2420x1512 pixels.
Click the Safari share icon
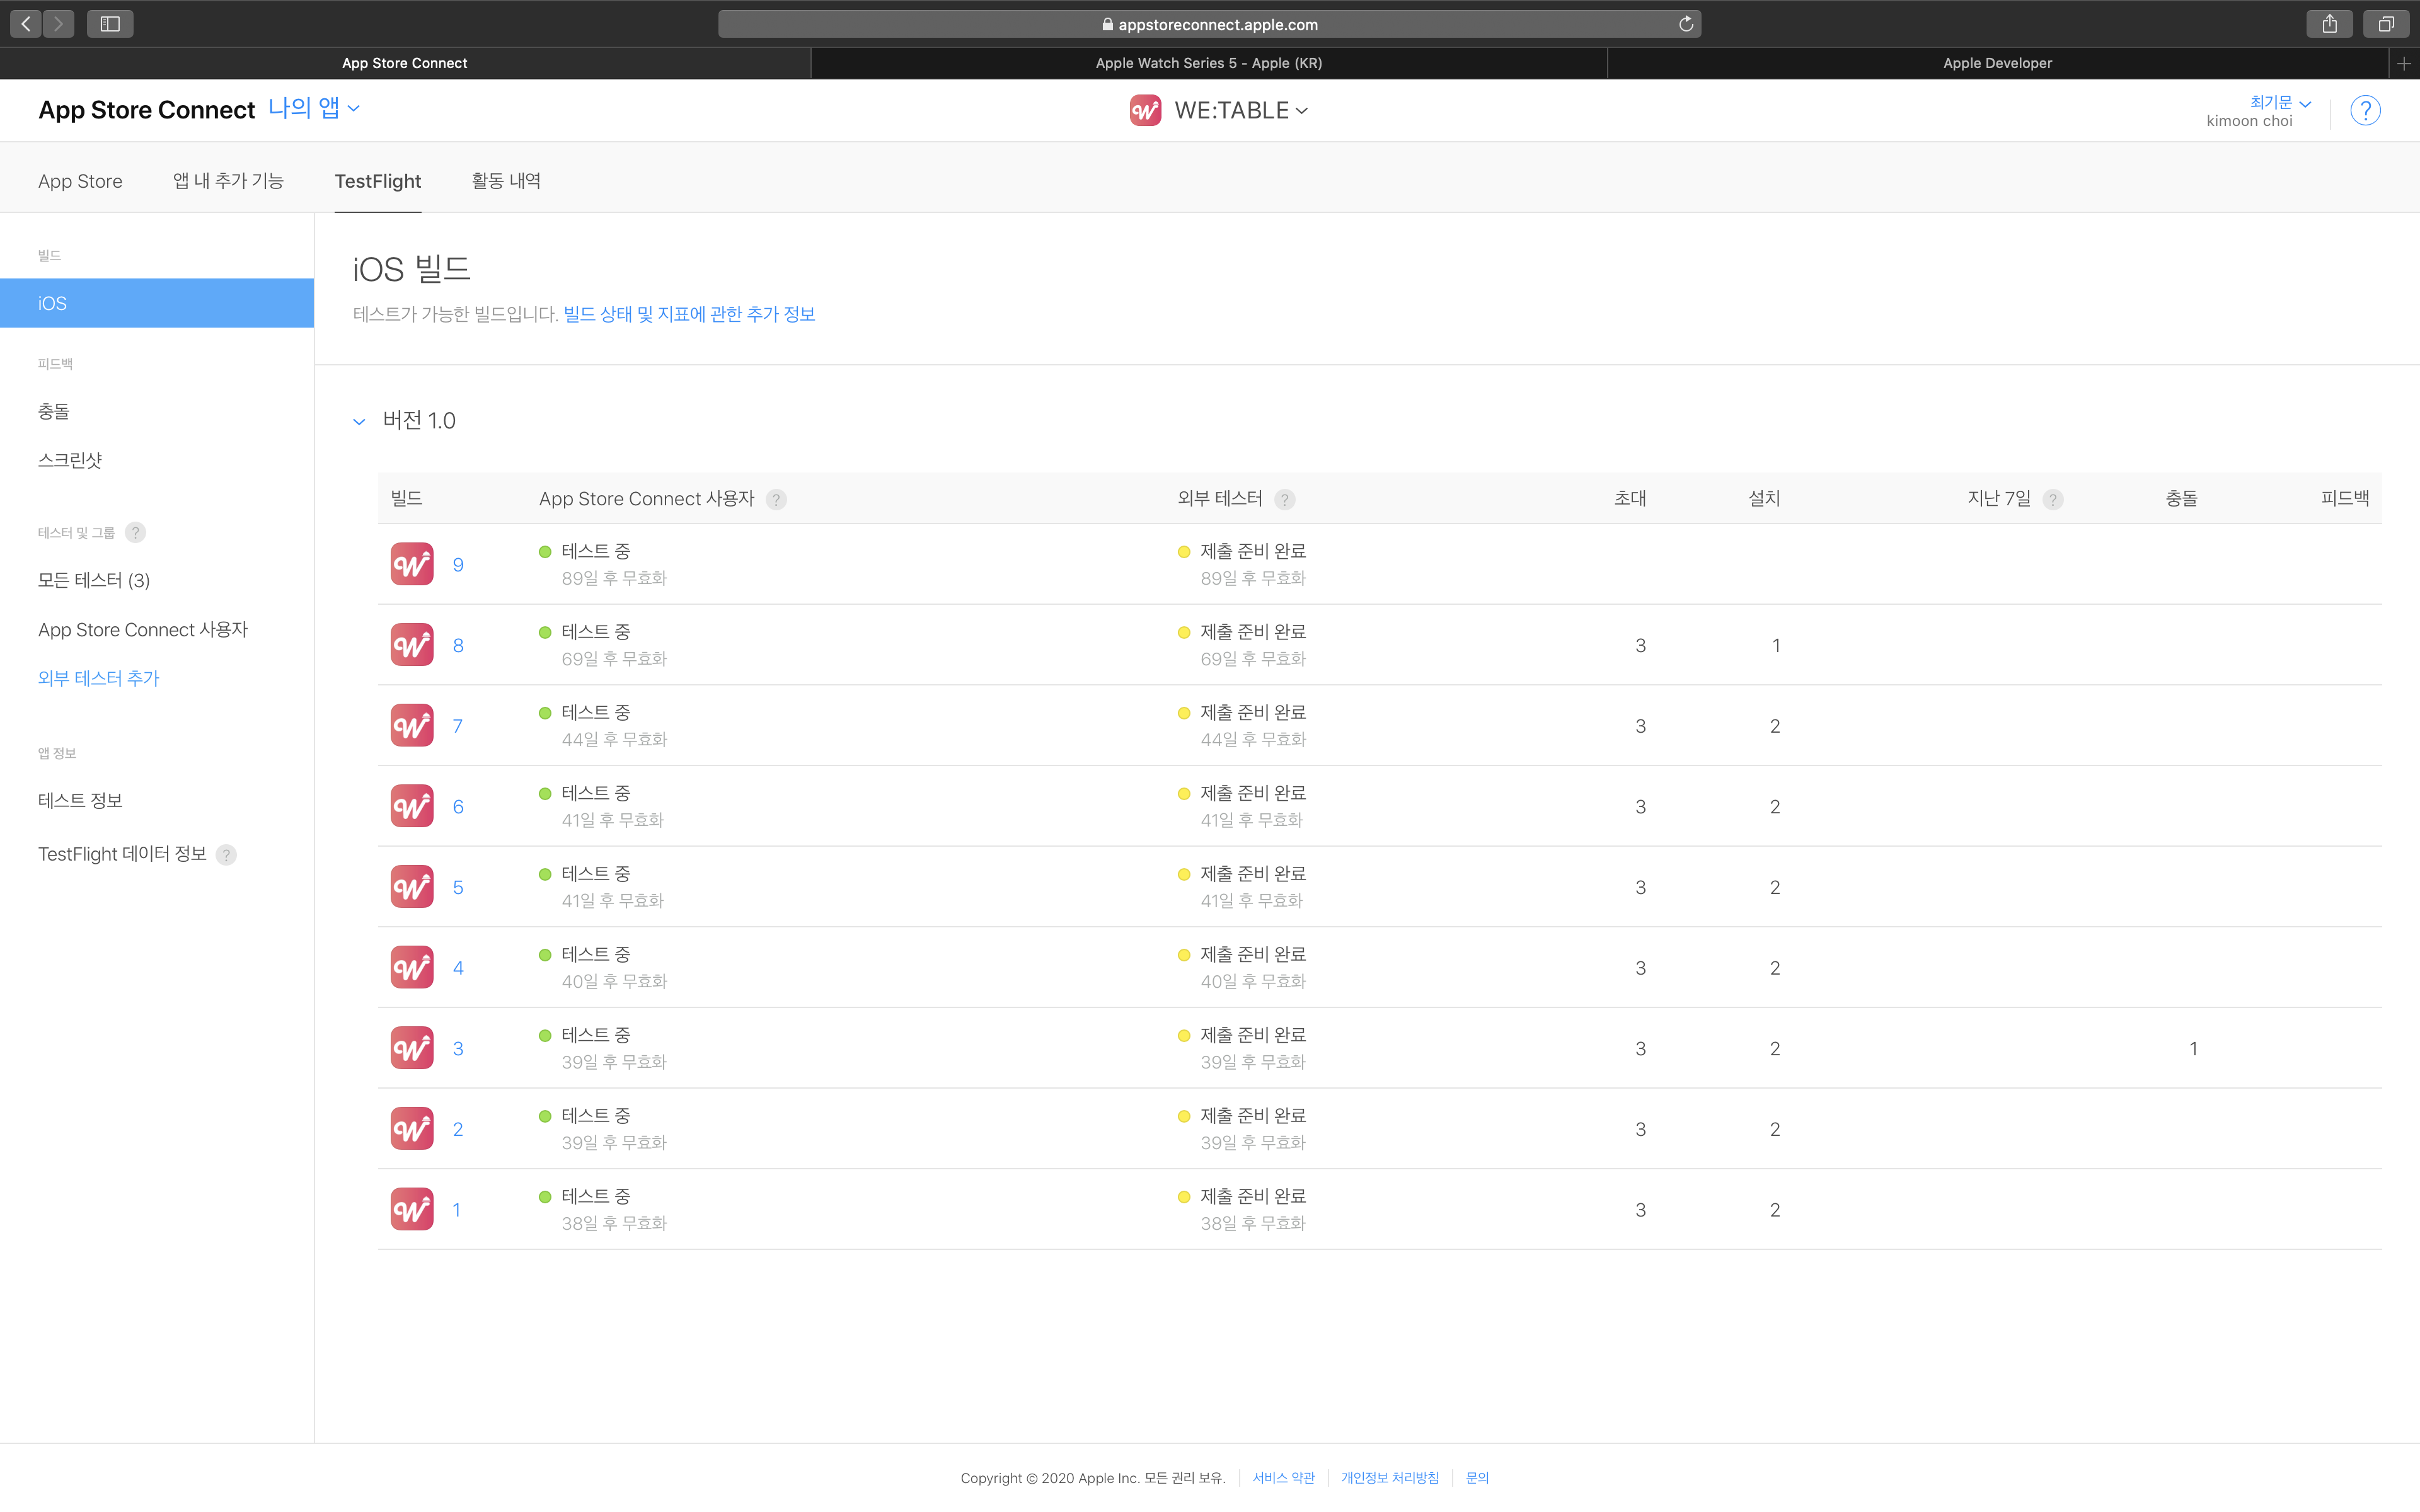coord(2329,24)
